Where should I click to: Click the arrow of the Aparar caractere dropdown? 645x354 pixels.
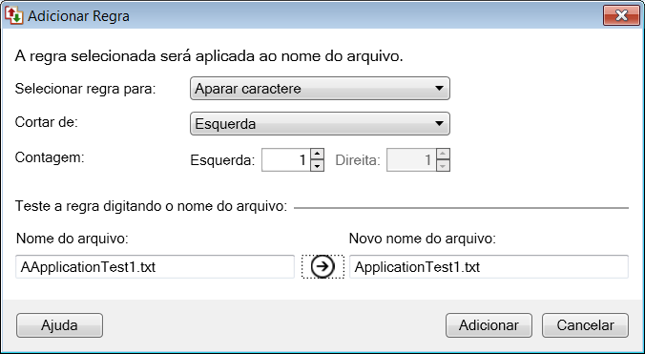[x=439, y=89]
